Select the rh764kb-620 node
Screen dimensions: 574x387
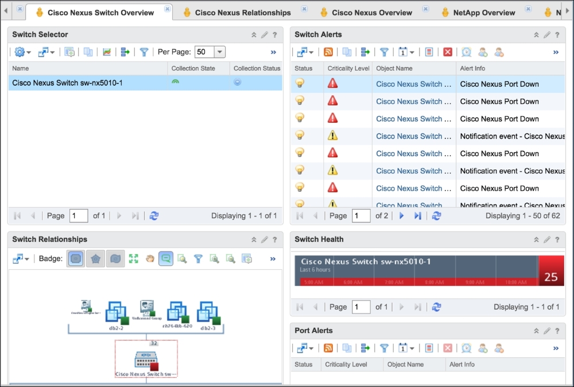pos(177,315)
